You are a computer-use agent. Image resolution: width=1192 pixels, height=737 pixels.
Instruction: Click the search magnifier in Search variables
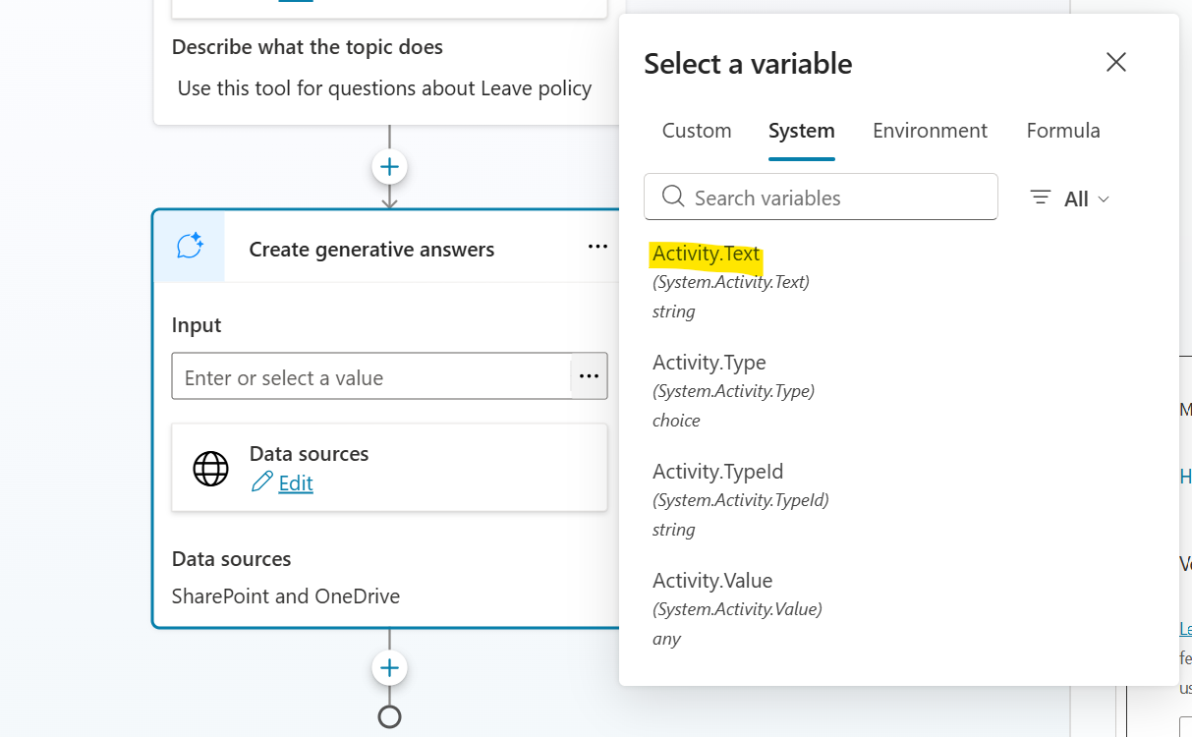point(672,197)
